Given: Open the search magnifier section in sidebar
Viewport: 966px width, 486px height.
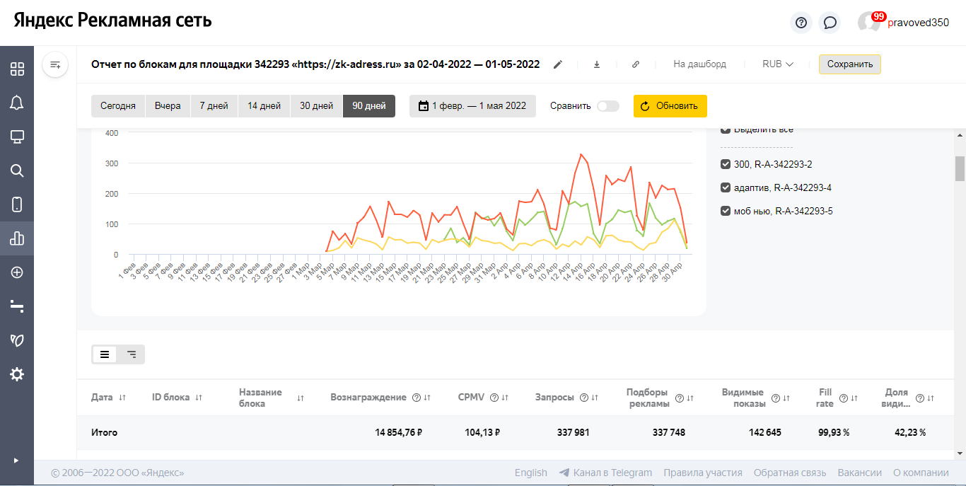Looking at the screenshot, I should (x=17, y=170).
